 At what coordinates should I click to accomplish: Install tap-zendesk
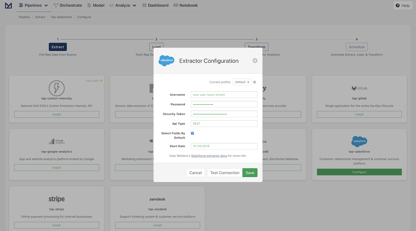tap(157, 225)
